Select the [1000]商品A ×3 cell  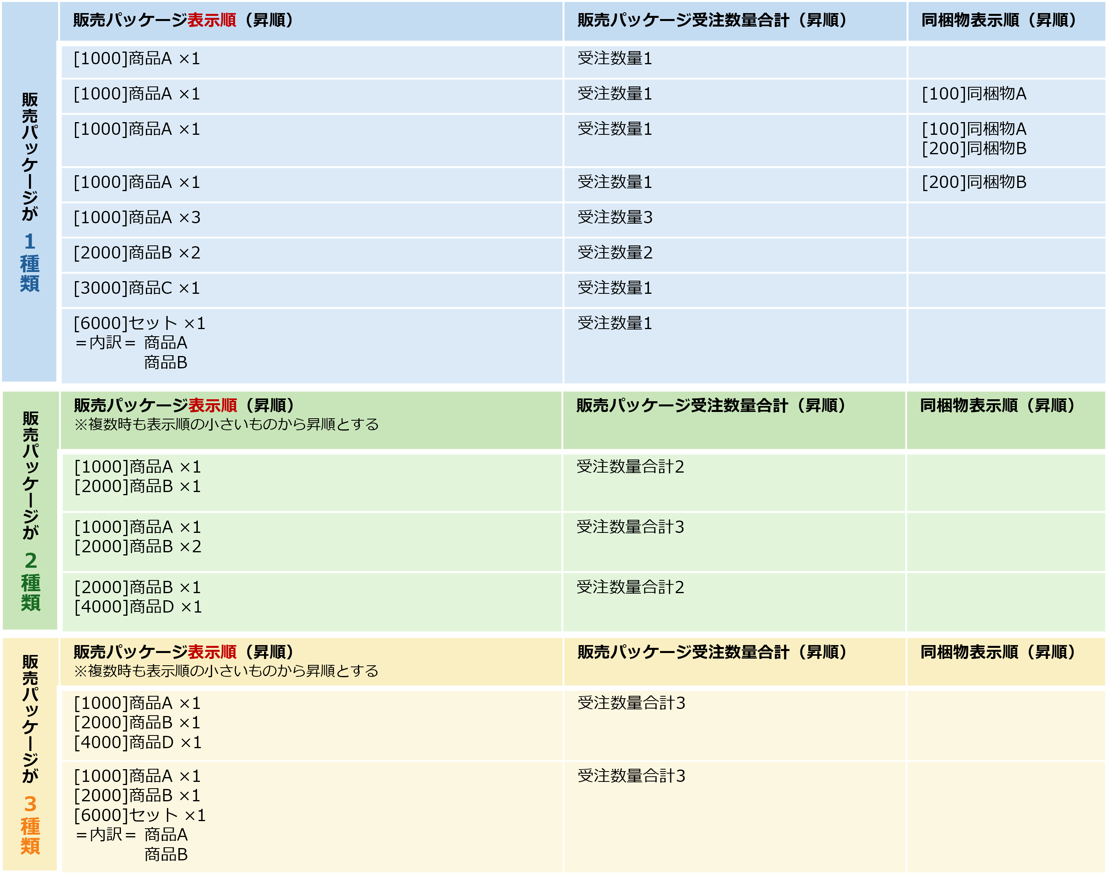coord(137,218)
